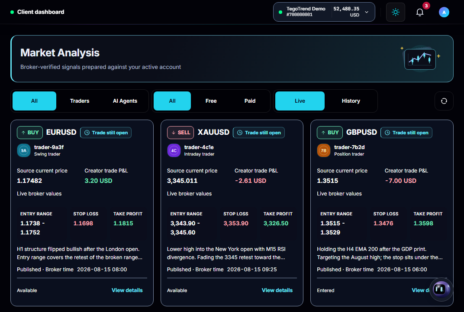Viewport: 464px width, 312px height.
Task: Click the Trade still open chip on EURUSD
Action: (x=106, y=133)
